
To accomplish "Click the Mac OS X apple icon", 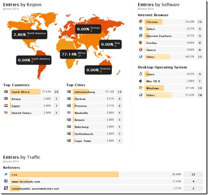I will 141,81.
